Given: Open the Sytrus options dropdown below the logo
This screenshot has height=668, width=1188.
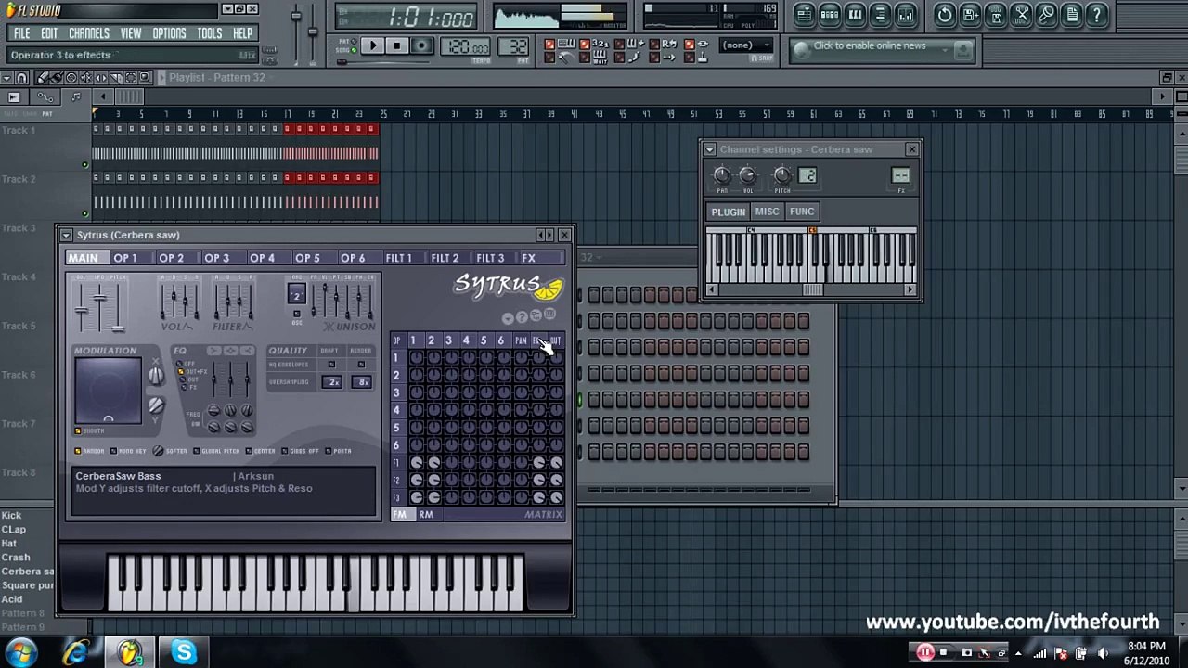Looking at the screenshot, I should tap(508, 317).
